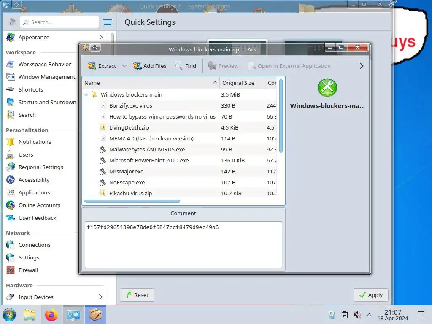The image size is (432, 324).
Task: Open Firefox from the taskbar
Action: (x=51, y=315)
